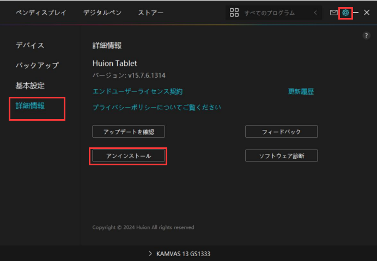Switch to the デジタルペン tab
The image size is (377, 261).
point(102,13)
